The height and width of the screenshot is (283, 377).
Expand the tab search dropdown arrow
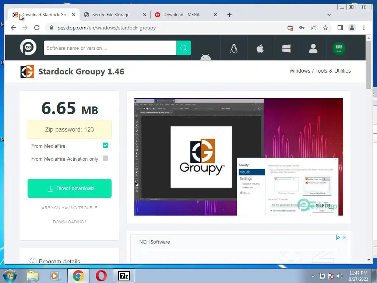pyautogui.click(x=329, y=15)
